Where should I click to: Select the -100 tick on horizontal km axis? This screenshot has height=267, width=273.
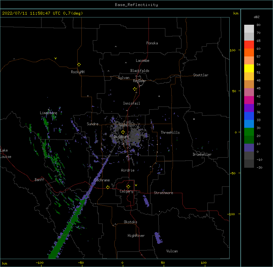tap(40, 263)
